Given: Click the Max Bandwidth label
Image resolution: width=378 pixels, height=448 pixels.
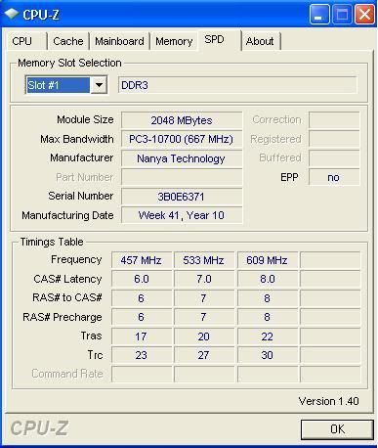Looking at the screenshot, I should (x=77, y=139).
